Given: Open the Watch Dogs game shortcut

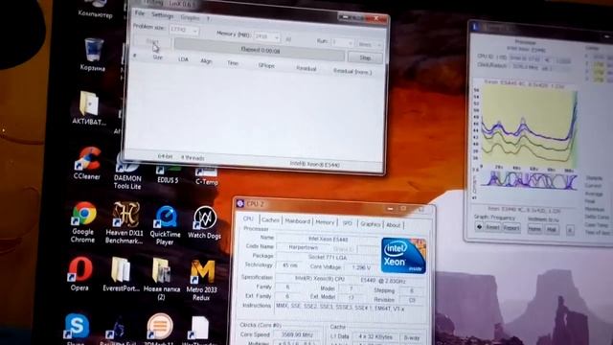Looking at the screenshot, I should pos(204,222).
